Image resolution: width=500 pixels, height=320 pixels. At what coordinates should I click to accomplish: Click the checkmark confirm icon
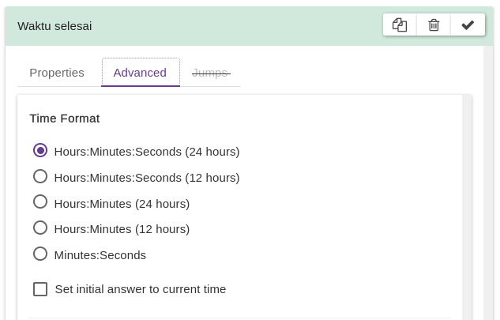click(x=468, y=25)
